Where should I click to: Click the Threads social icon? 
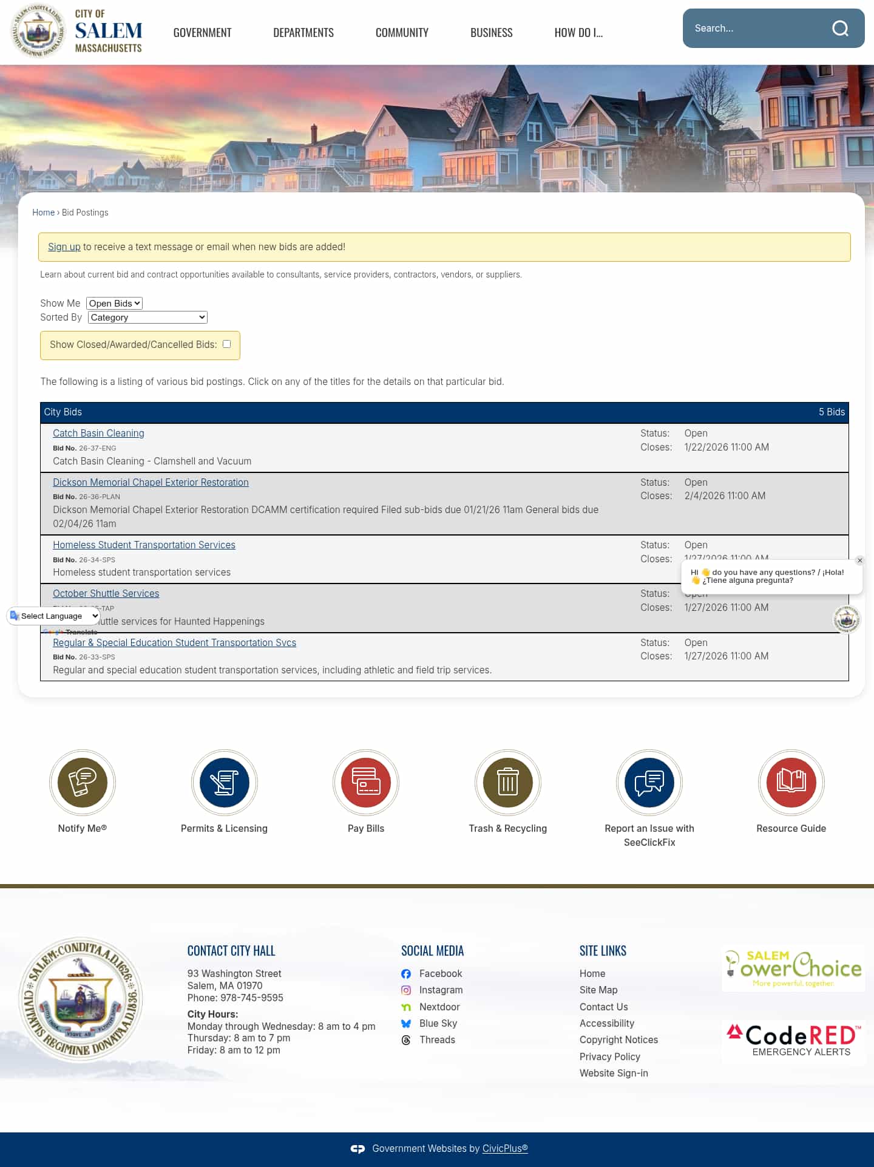pyautogui.click(x=406, y=1040)
